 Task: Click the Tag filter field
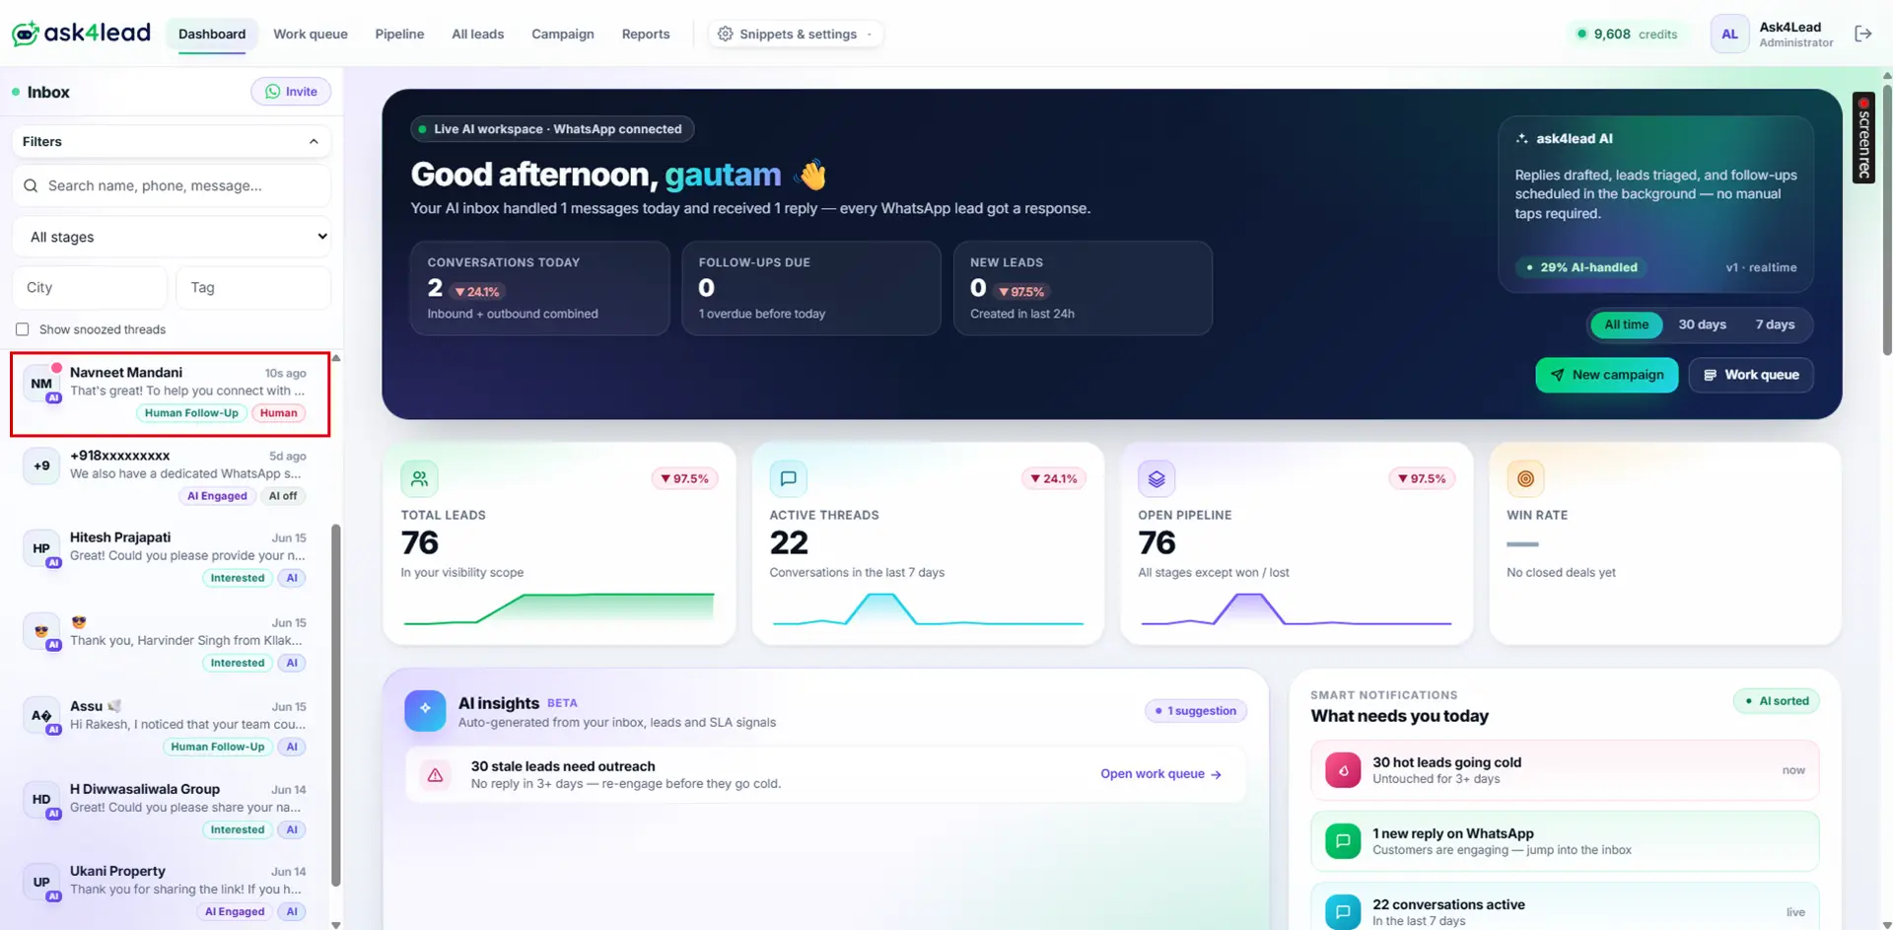[253, 287]
